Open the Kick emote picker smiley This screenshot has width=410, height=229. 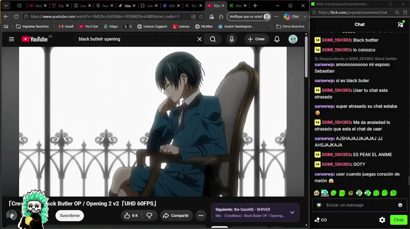click(400, 205)
